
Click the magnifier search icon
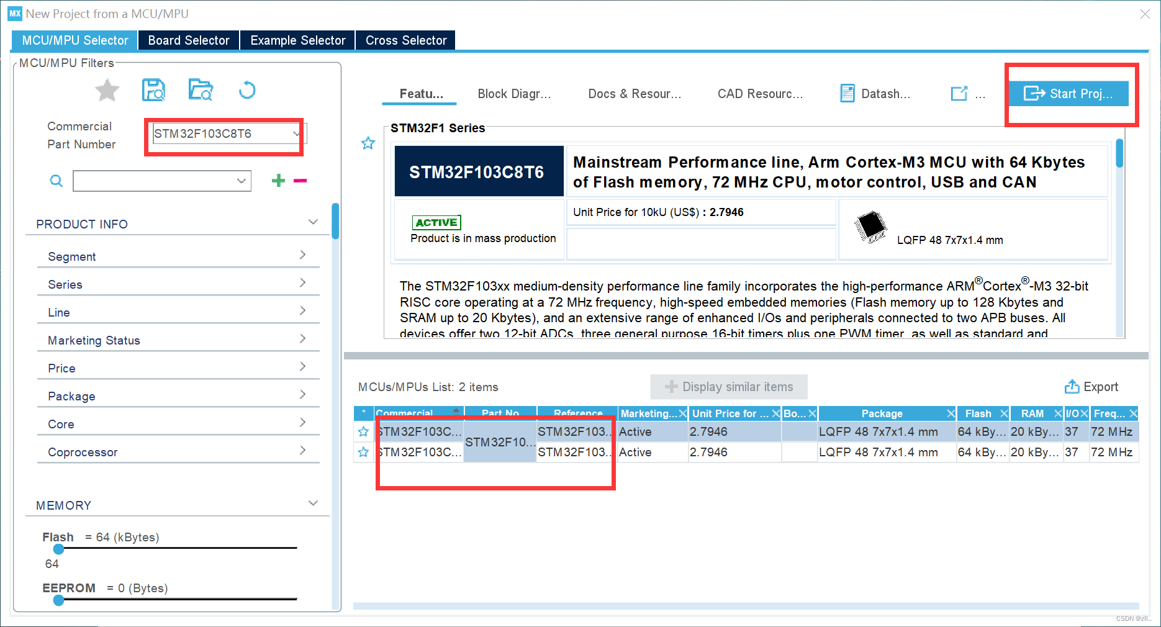tap(56, 181)
